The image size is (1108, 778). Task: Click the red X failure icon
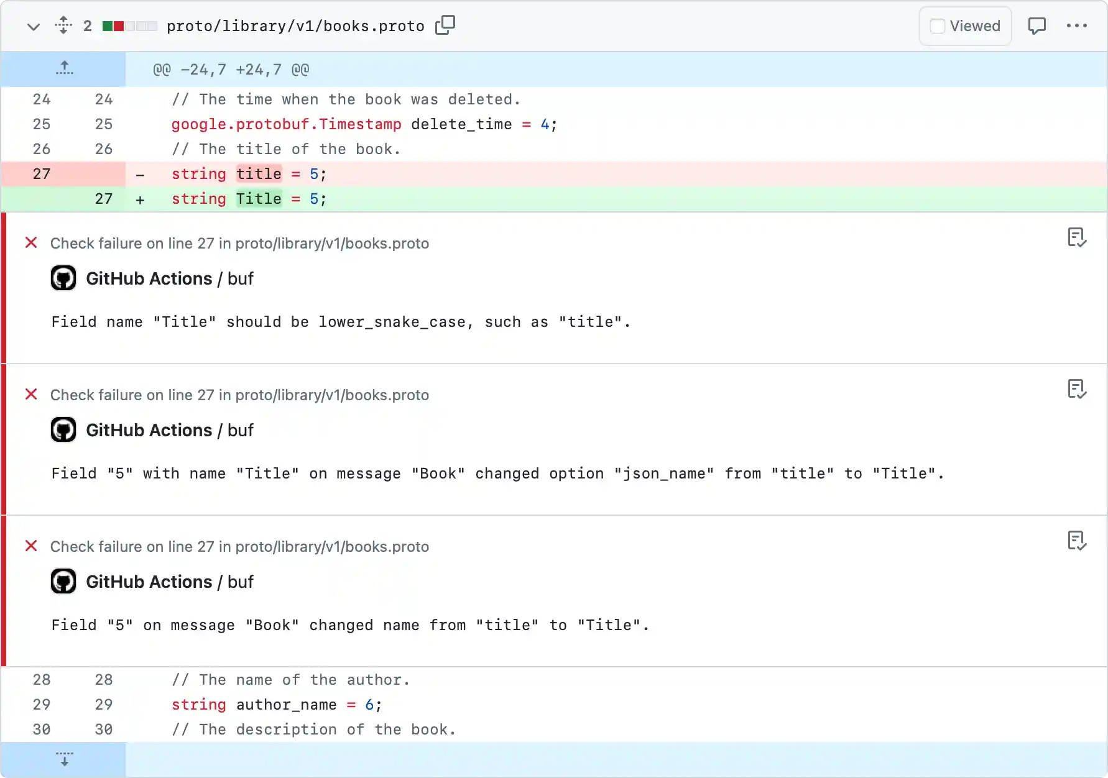pos(31,243)
